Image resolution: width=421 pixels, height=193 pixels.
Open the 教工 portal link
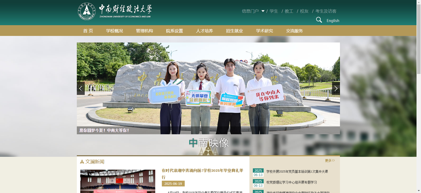click(289, 11)
